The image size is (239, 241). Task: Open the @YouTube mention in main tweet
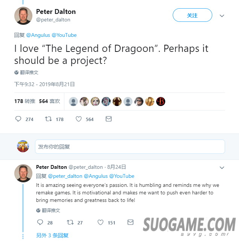[64, 35]
